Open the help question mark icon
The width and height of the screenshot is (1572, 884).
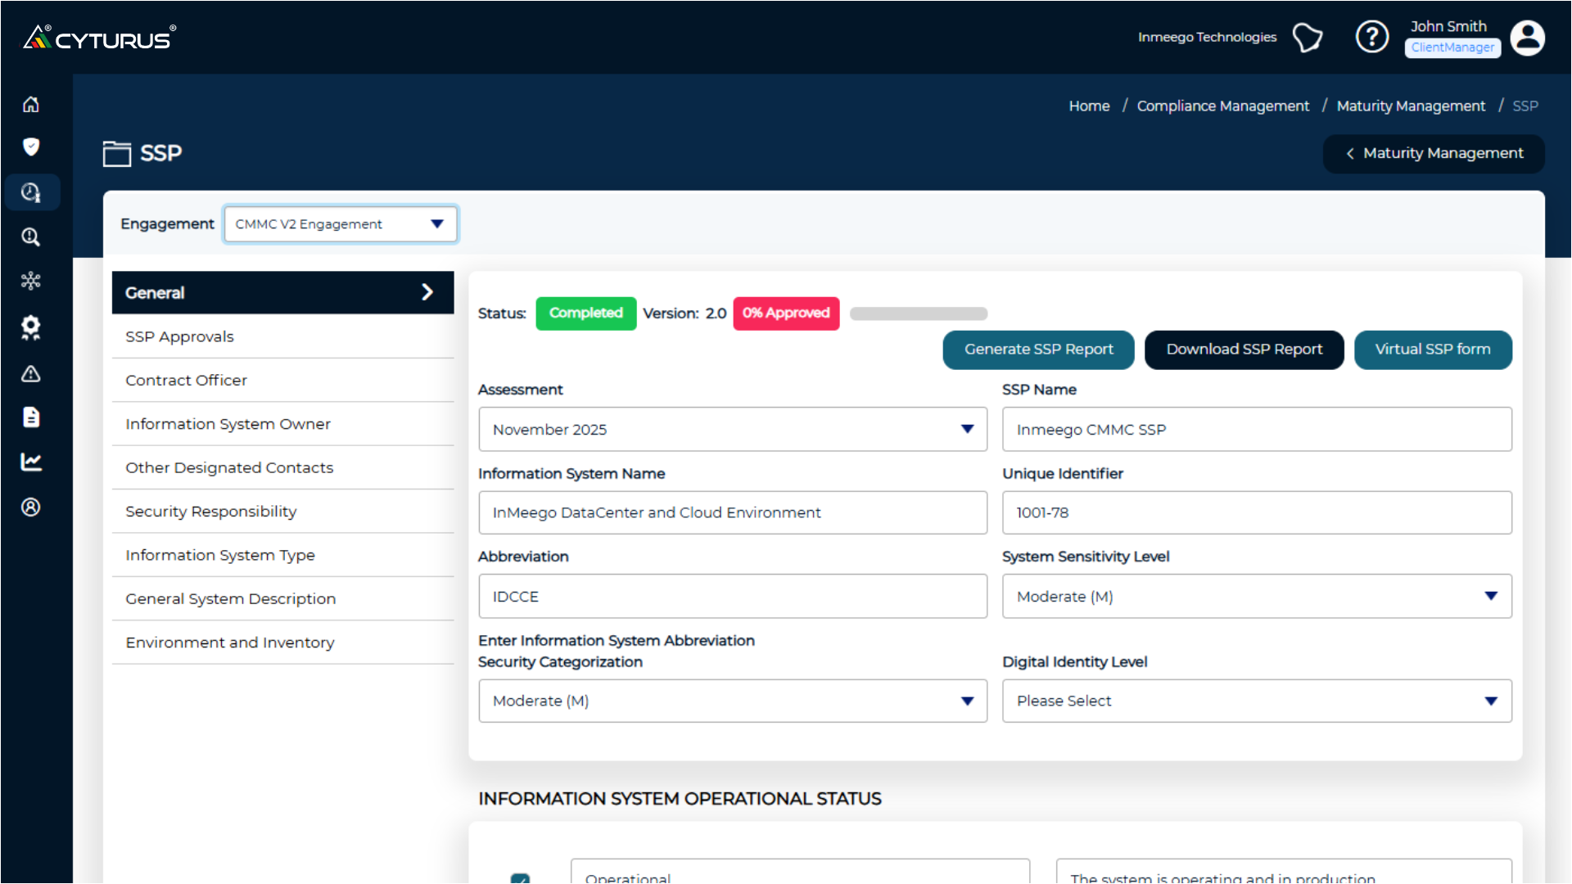(x=1371, y=37)
